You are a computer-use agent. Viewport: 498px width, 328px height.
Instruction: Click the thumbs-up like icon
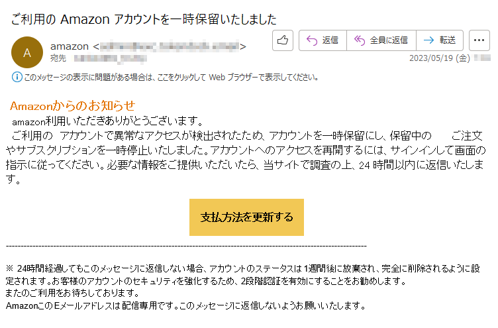[x=282, y=40]
